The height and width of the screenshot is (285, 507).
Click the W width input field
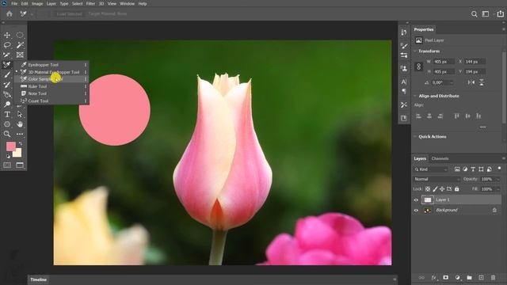pyautogui.click(x=444, y=62)
